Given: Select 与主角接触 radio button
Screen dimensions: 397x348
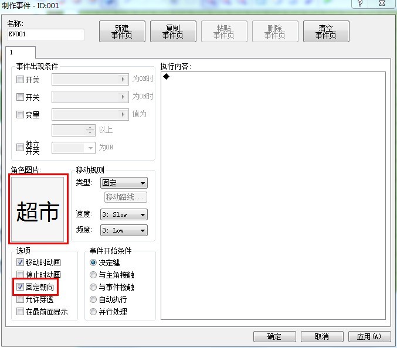Looking at the screenshot, I should click(x=93, y=275).
